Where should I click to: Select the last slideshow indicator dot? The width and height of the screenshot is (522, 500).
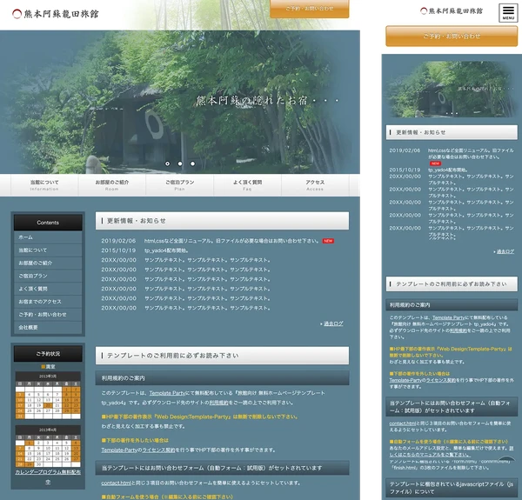pos(193,163)
